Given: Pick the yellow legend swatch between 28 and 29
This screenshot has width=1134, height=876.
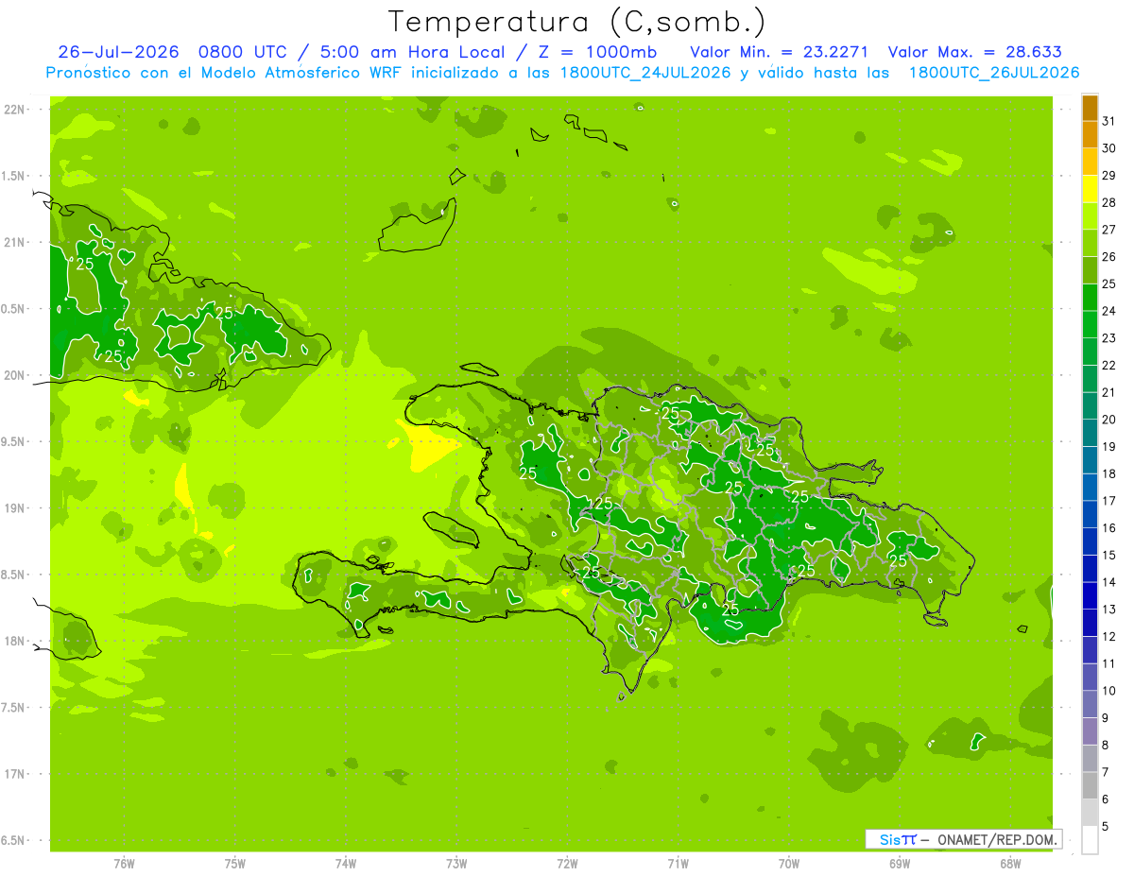Looking at the screenshot, I should click(x=1090, y=189).
